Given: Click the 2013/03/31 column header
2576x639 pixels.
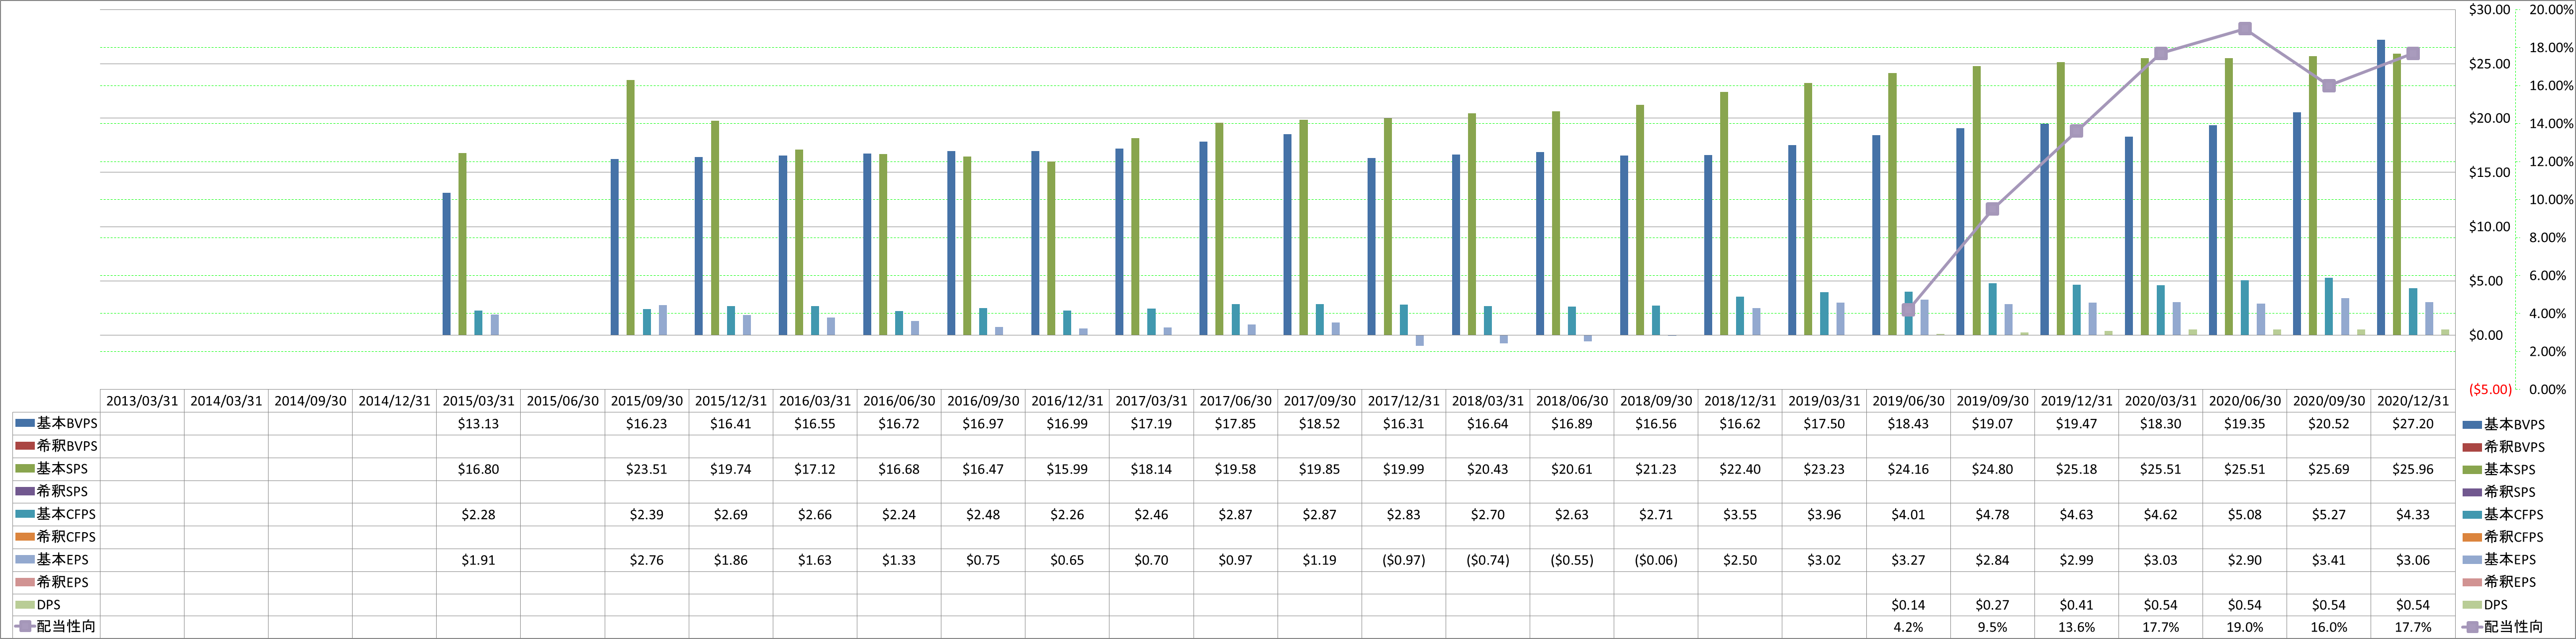Looking at the screenshot, I should tap(142, 400).
